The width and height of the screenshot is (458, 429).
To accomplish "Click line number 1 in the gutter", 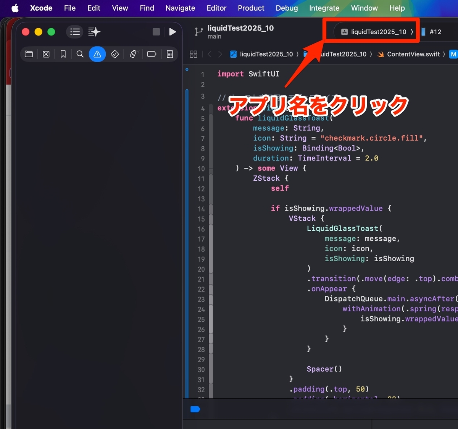I will coord(203,74).
